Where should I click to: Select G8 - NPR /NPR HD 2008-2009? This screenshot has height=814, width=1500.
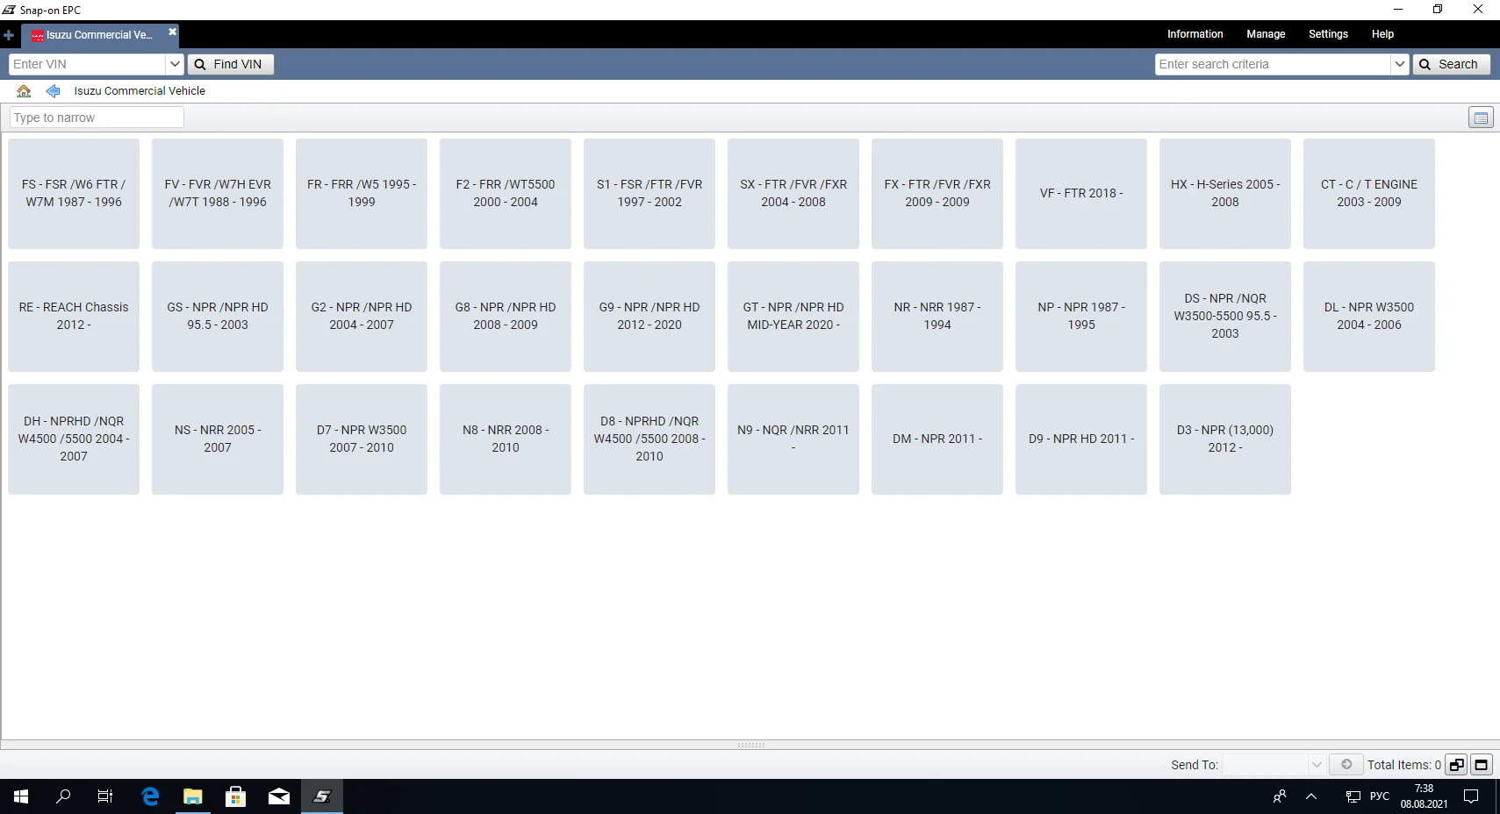pos(506,317)
